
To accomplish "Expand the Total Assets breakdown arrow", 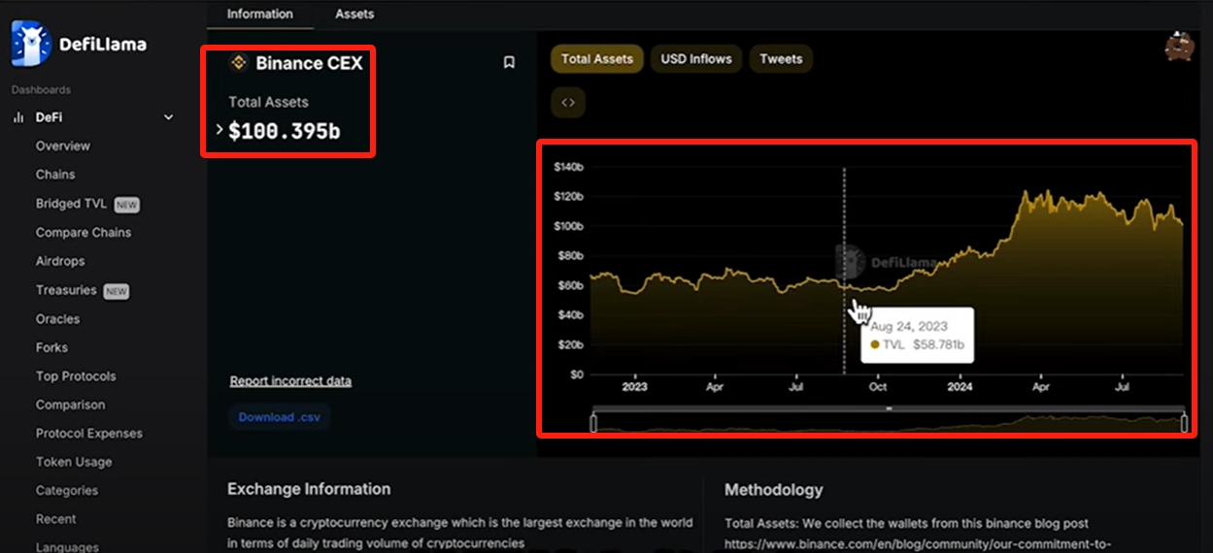I will (219, 129).
